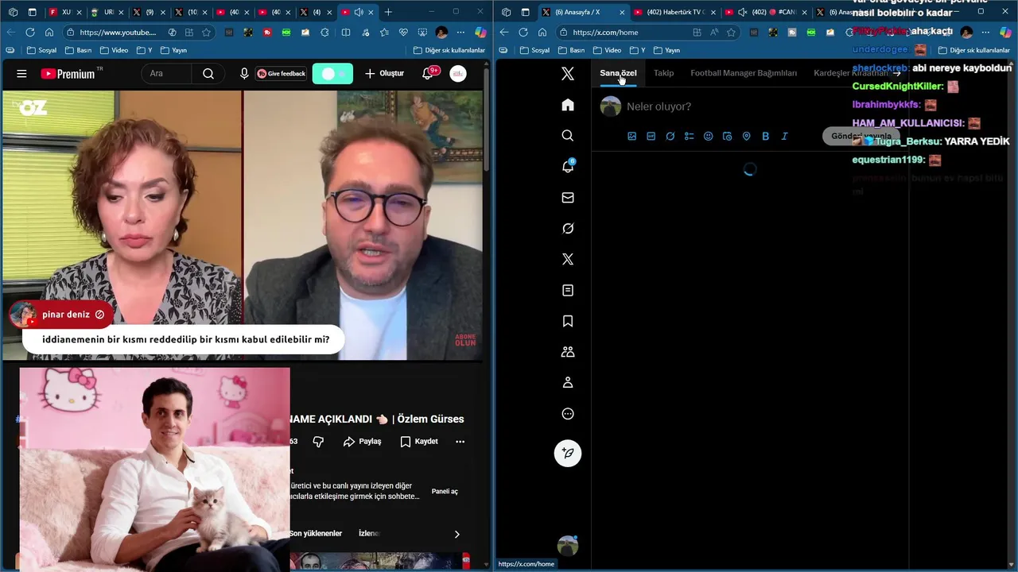Open Grok icon in X sidebar

click(x=568, y=229)
